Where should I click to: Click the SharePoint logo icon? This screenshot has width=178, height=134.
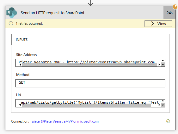click(x=12, y=13)
